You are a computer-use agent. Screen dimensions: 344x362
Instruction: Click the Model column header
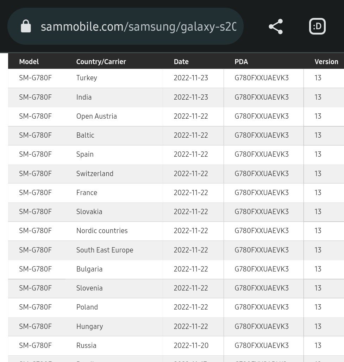tap(29, 62)
